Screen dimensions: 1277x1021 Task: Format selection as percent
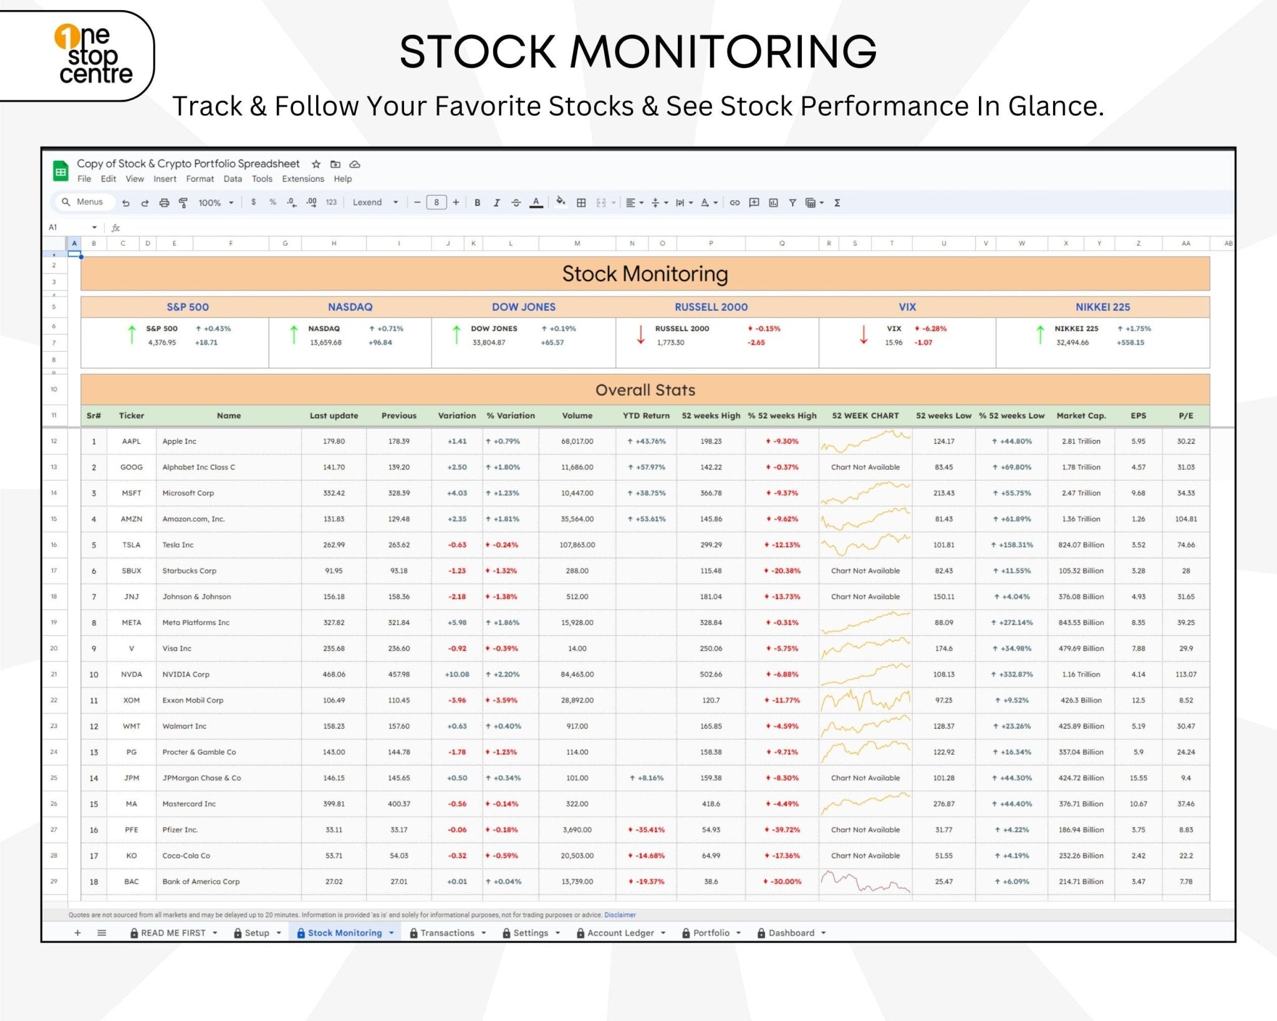click(272, 203)
